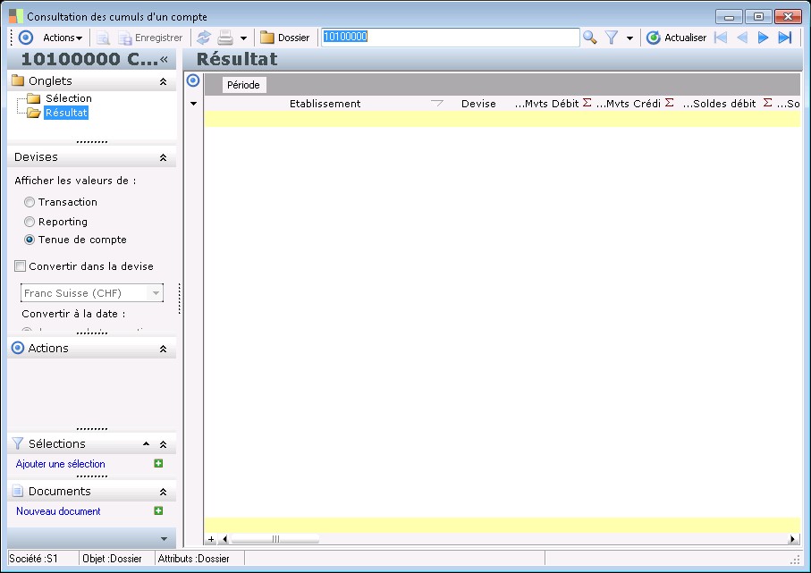Click the Onglets folder icon
Viewport: 811px width, 573px height.
tap(18, 80)
